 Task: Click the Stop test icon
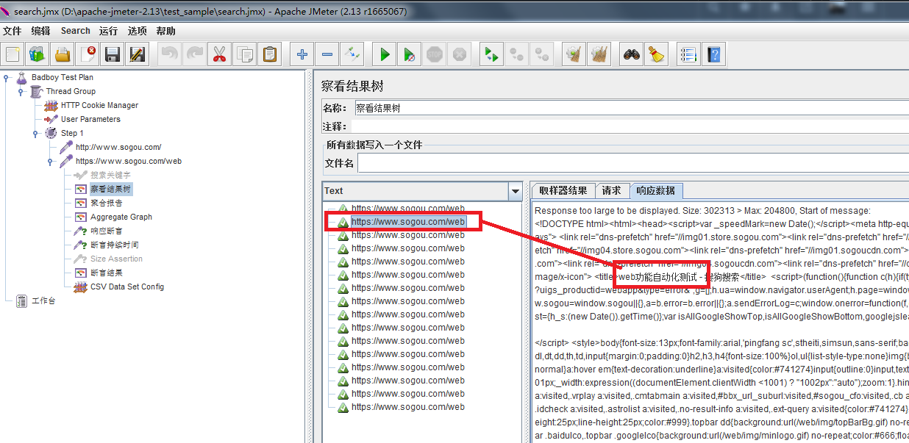pyautogui.click(x=435, y=54)
